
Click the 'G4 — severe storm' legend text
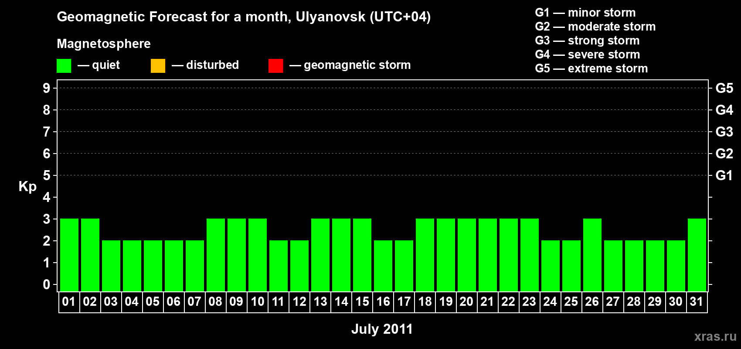[x=588, y=55]
